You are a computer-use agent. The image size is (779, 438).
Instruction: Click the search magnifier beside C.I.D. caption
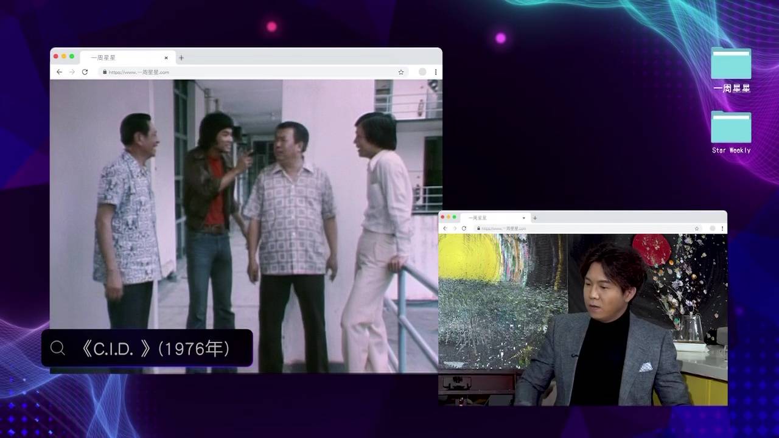click(x=58, y=348)
